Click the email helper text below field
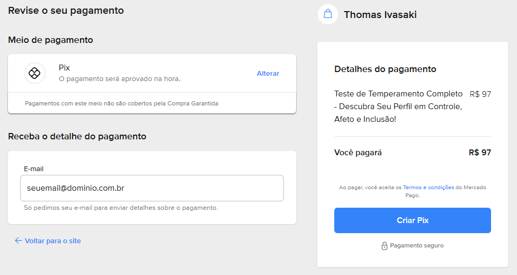 pos(121,208)
